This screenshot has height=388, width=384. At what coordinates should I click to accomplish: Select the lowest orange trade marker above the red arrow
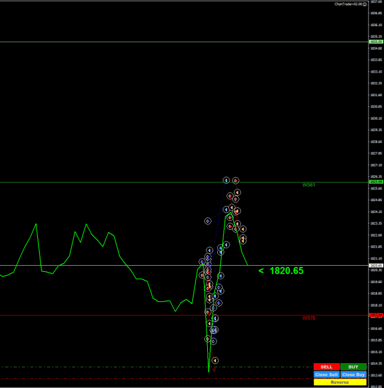pyautogui.click(x=215, y=361)
